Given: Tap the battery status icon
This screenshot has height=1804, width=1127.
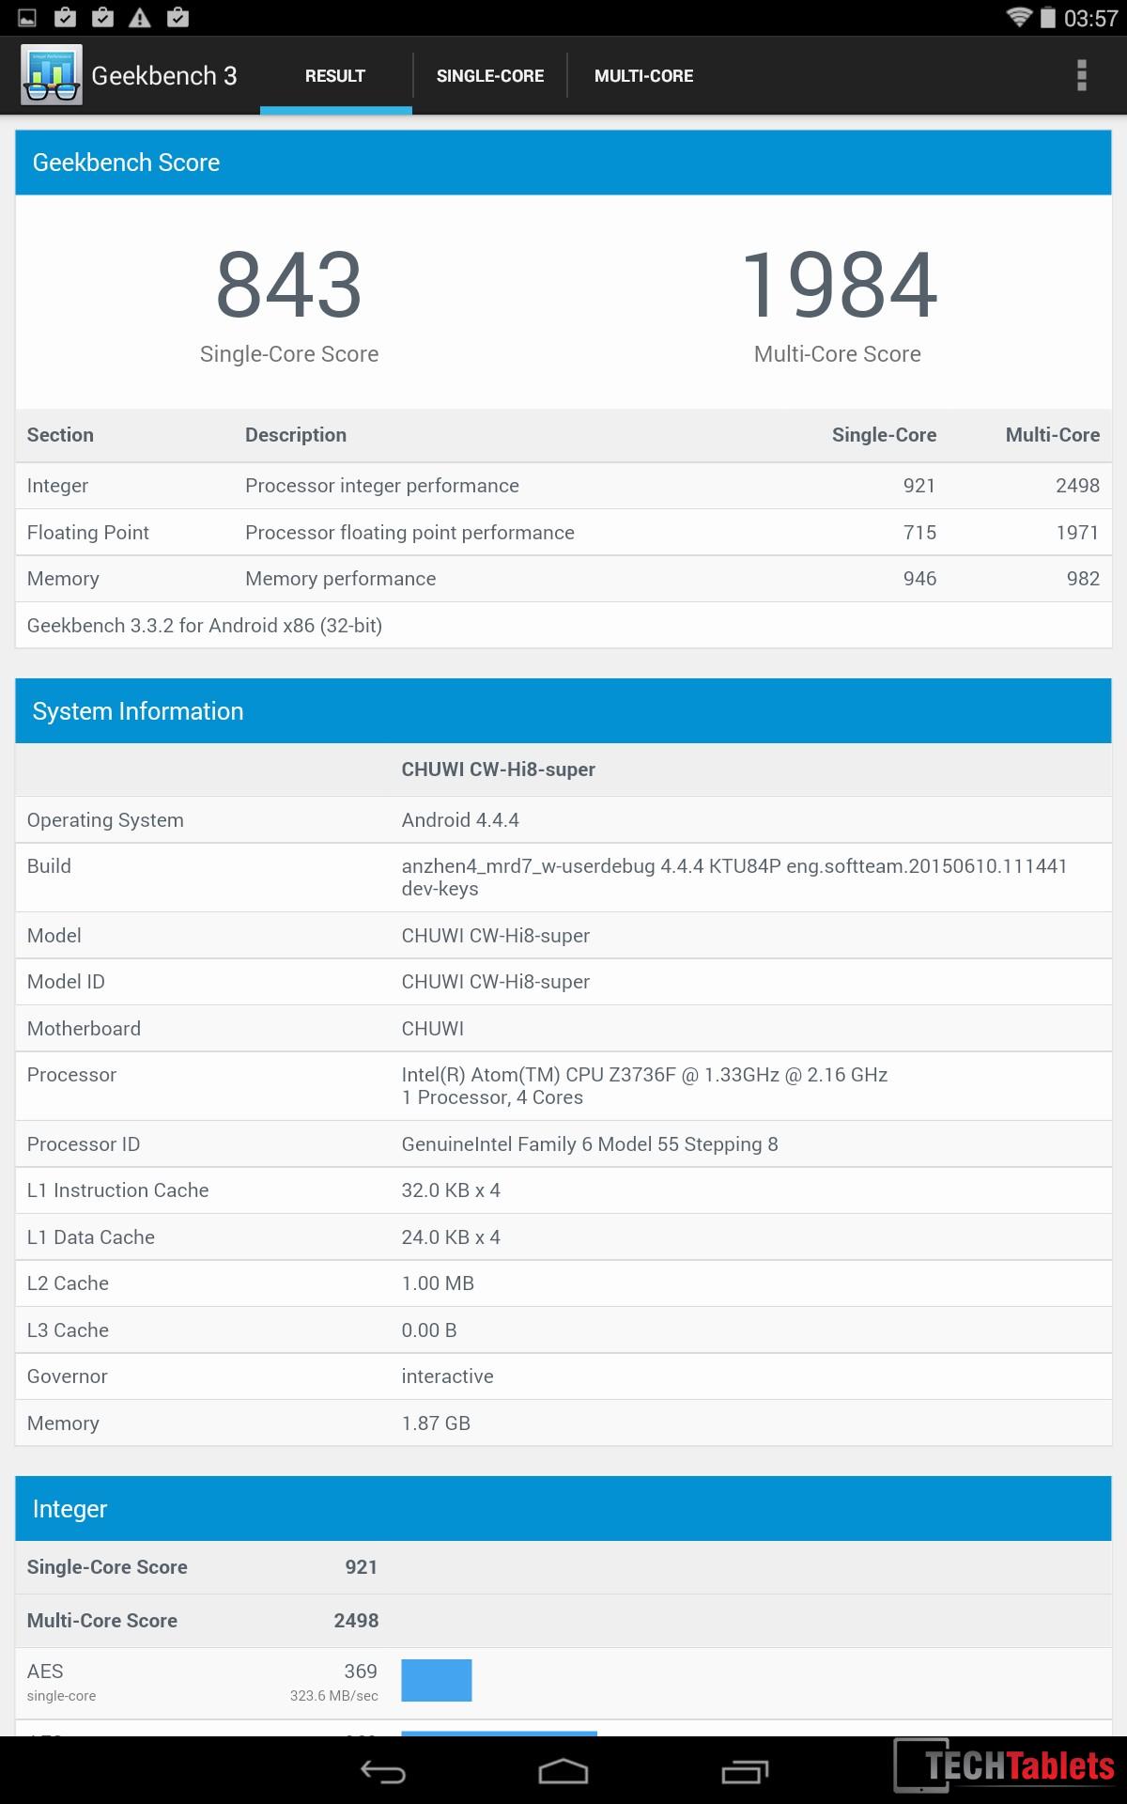Looking at the screenshot, I should pos(1048,17).
